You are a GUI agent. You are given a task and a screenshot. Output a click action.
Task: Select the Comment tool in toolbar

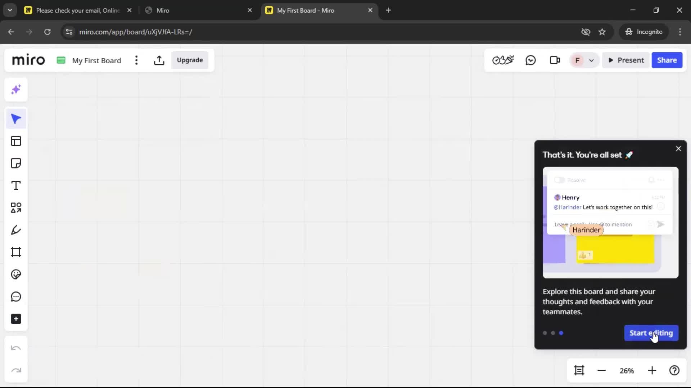(x=16, y=297)
